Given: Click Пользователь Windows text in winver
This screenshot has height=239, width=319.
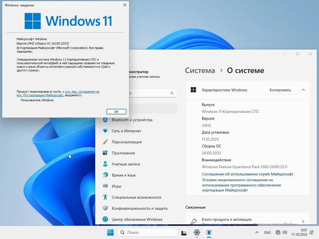Looking at the screenshot, I should point(37,100).
